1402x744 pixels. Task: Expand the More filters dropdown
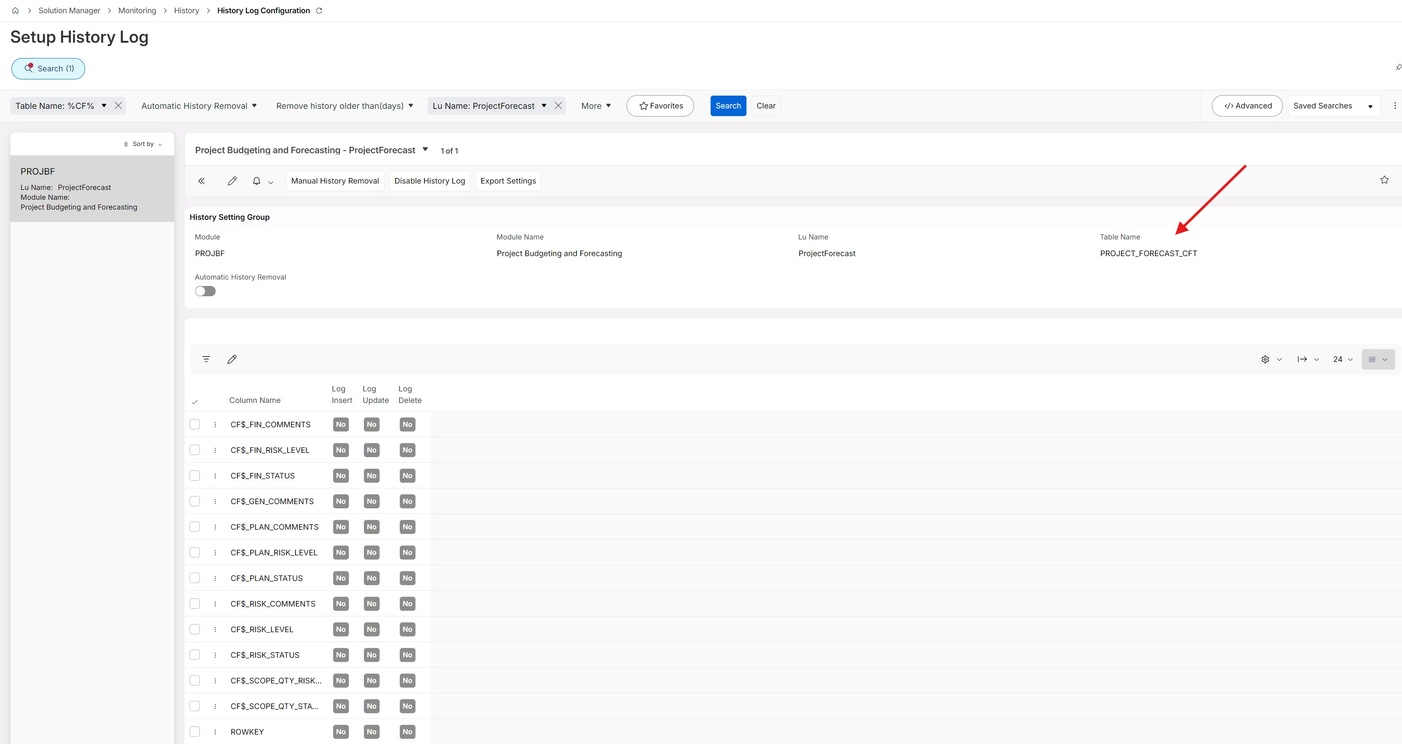pos(595,106)
